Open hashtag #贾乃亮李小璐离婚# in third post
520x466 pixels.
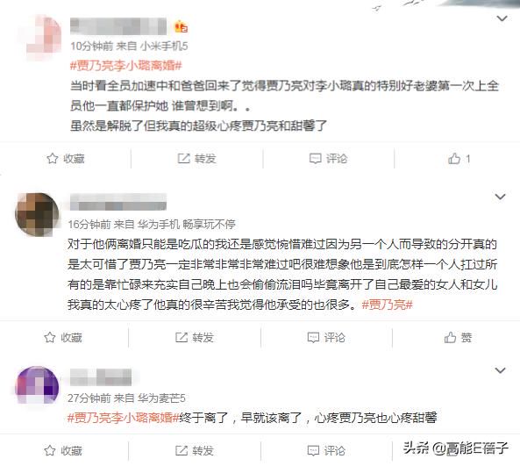tap(124, 418)
